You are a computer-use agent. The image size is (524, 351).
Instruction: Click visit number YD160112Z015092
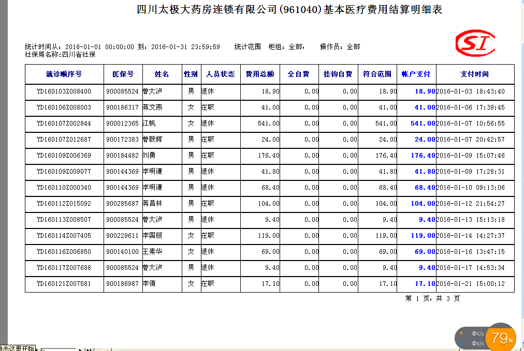[x=64, y=204]
